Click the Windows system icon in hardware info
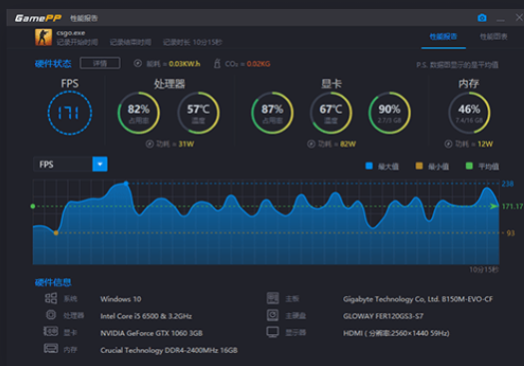 51,298
